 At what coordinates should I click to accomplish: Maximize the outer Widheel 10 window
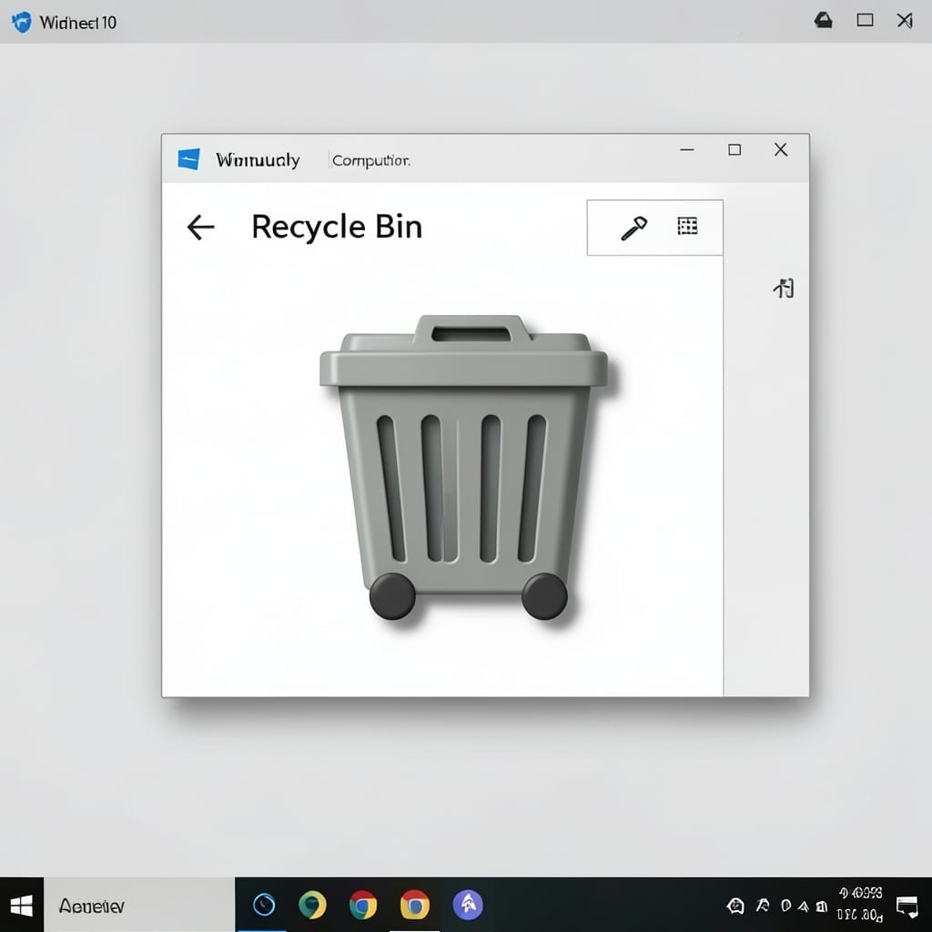tap(865, 21)
